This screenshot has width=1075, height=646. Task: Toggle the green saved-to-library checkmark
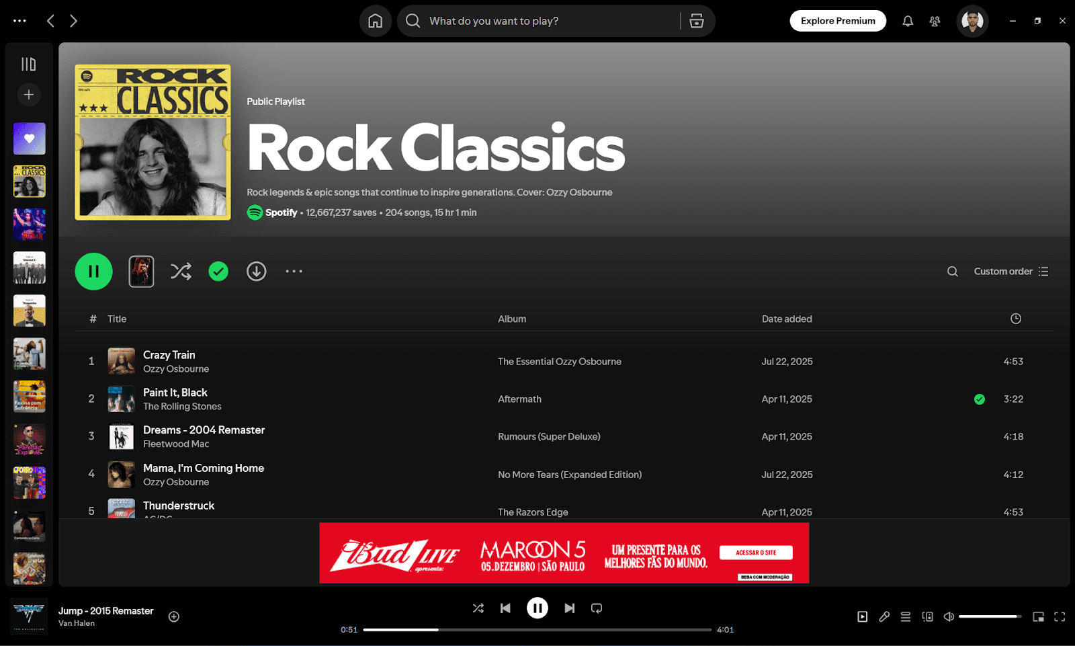(218, 272)
